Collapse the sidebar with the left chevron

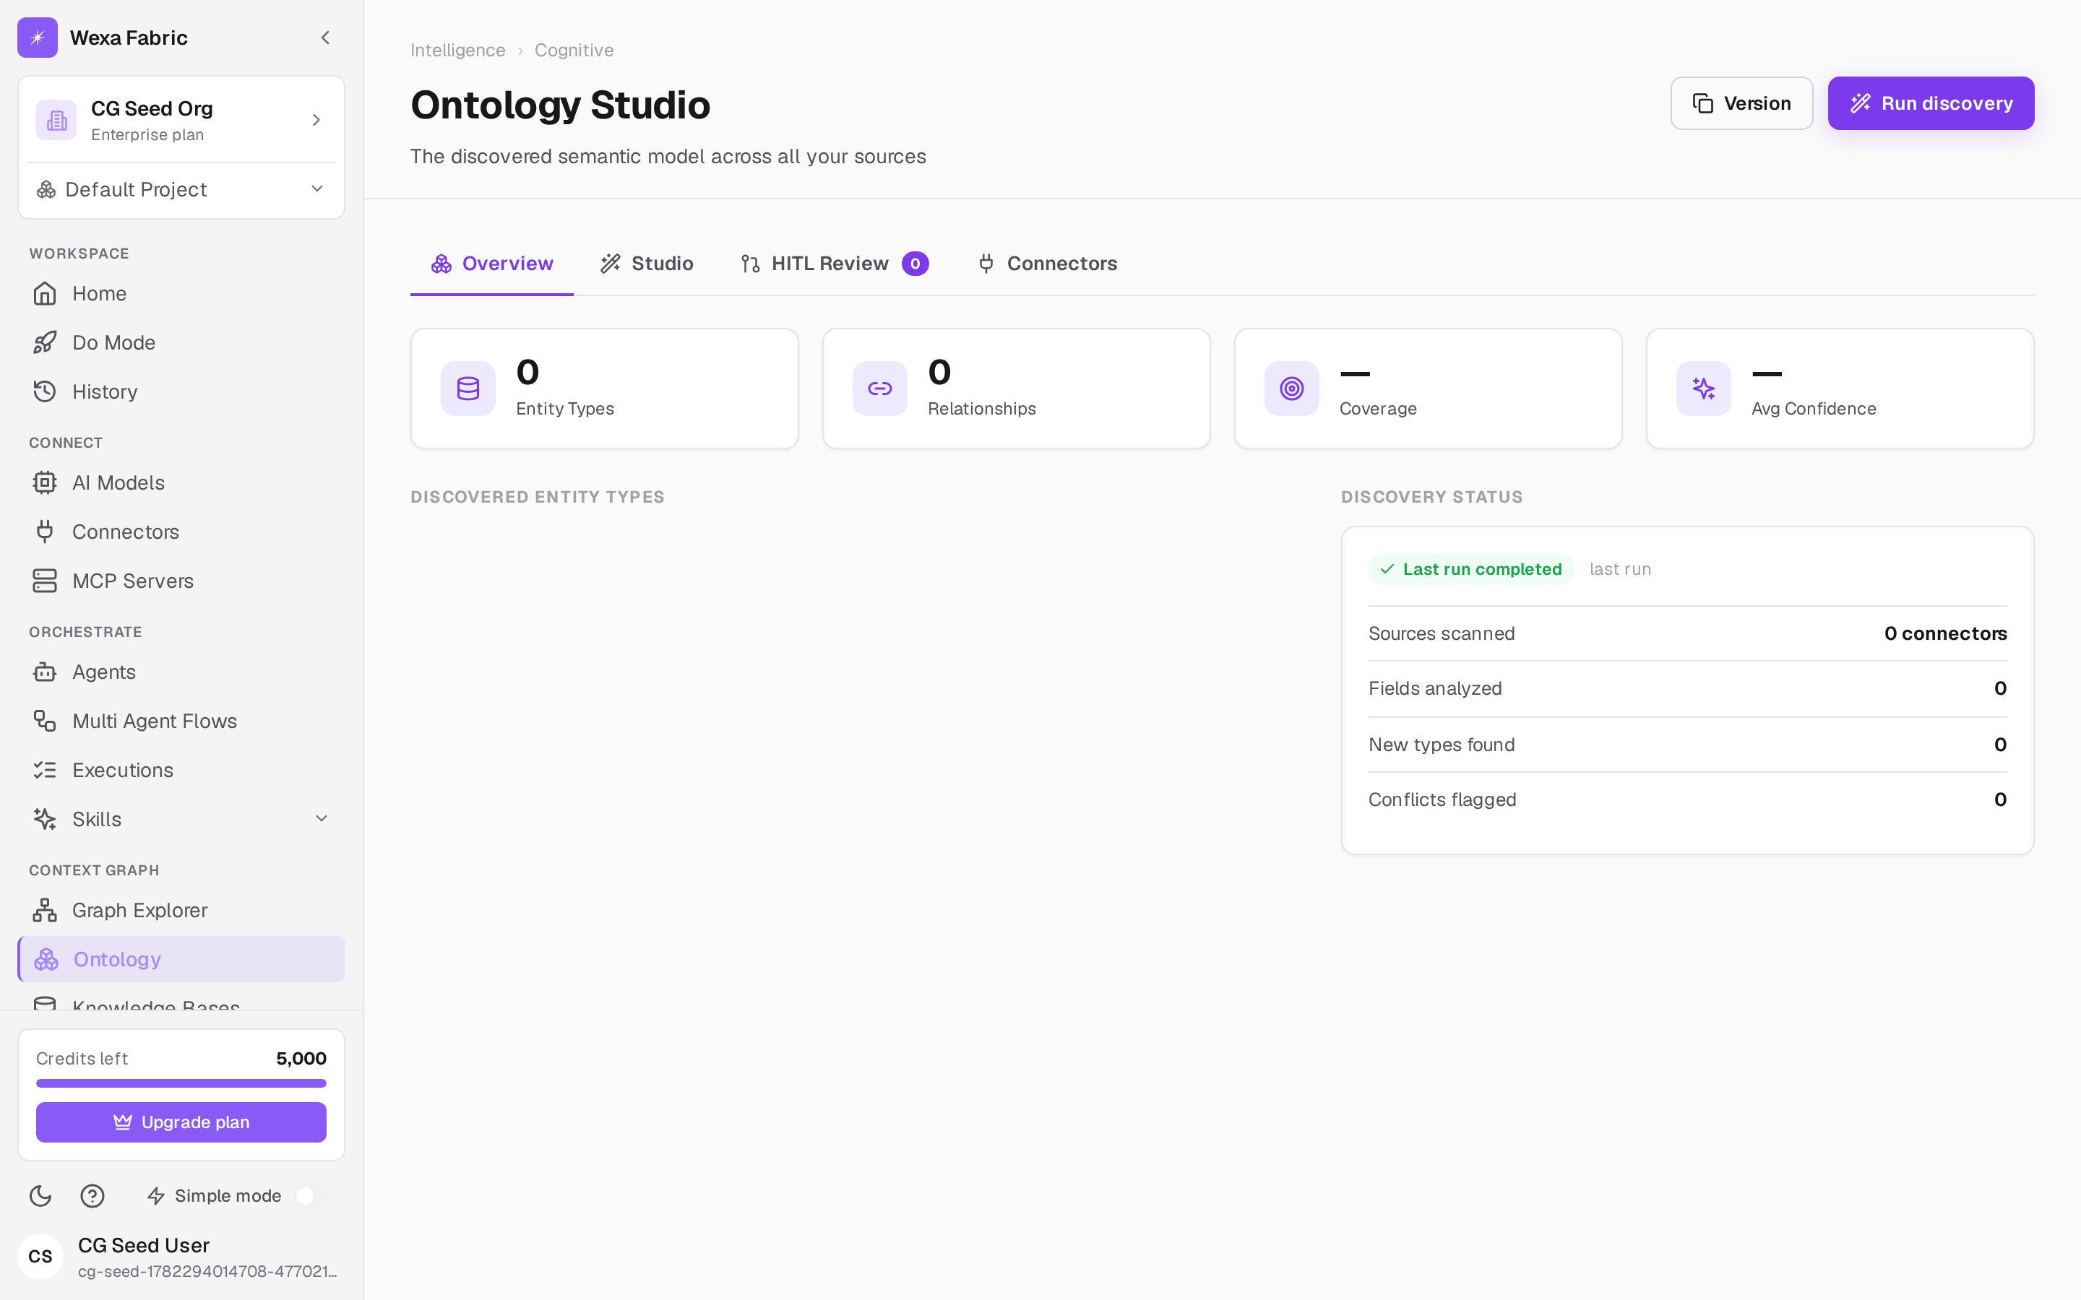point(325,38)
